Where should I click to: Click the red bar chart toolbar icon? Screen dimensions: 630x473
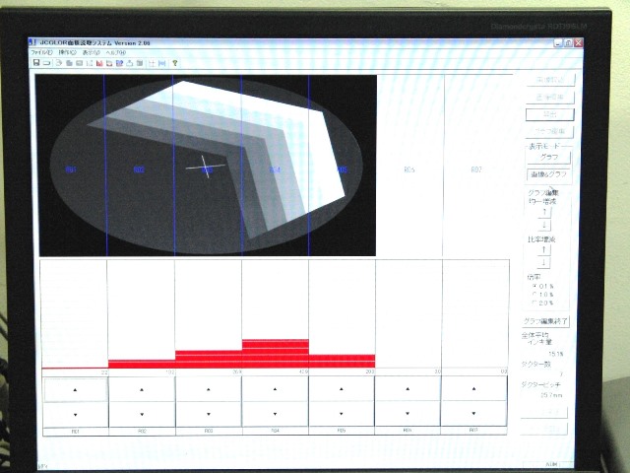pyautogui.click(x=99, y=63)
